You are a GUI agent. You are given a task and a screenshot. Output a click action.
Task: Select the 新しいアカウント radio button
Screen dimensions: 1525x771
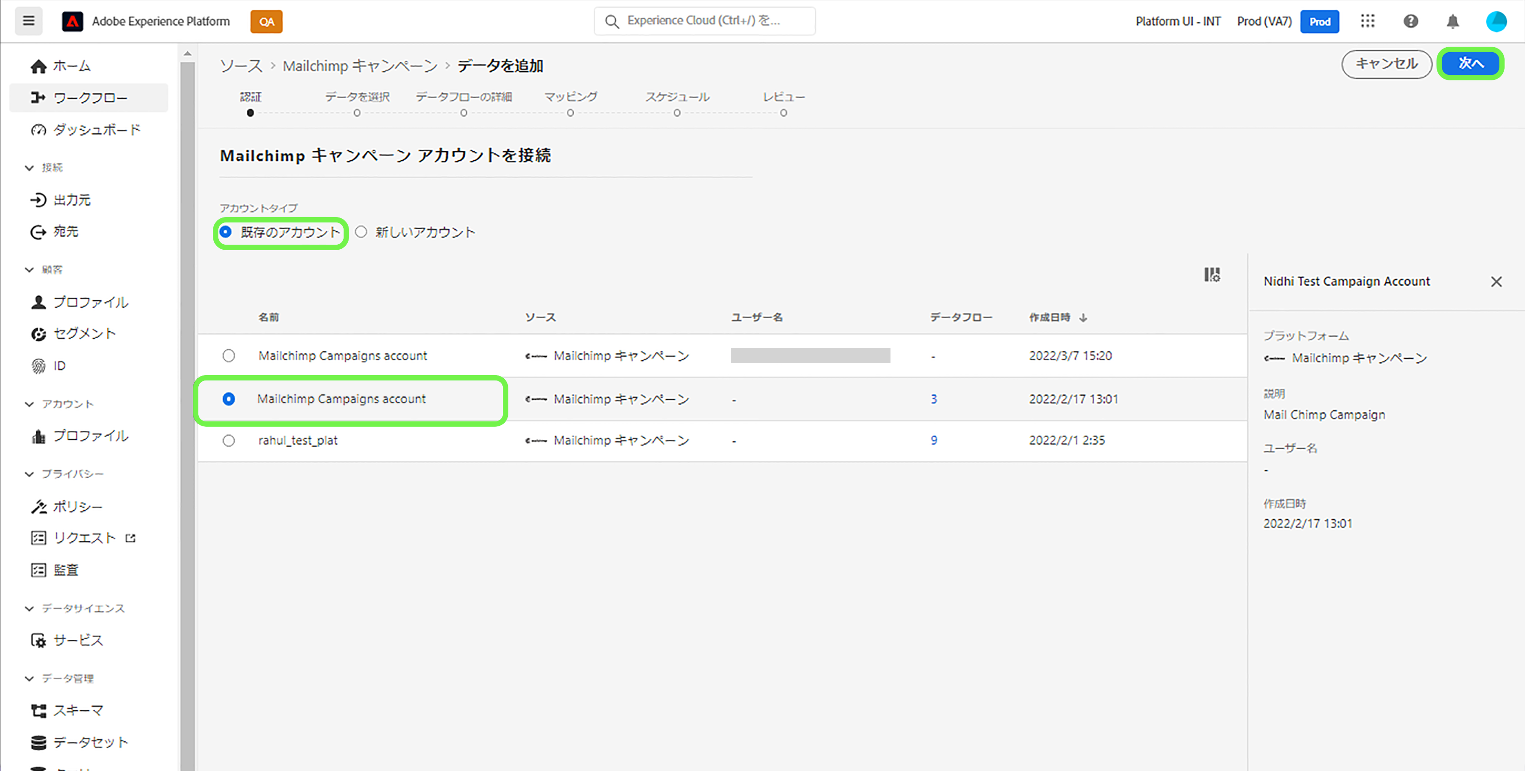(x=361, y=232)
